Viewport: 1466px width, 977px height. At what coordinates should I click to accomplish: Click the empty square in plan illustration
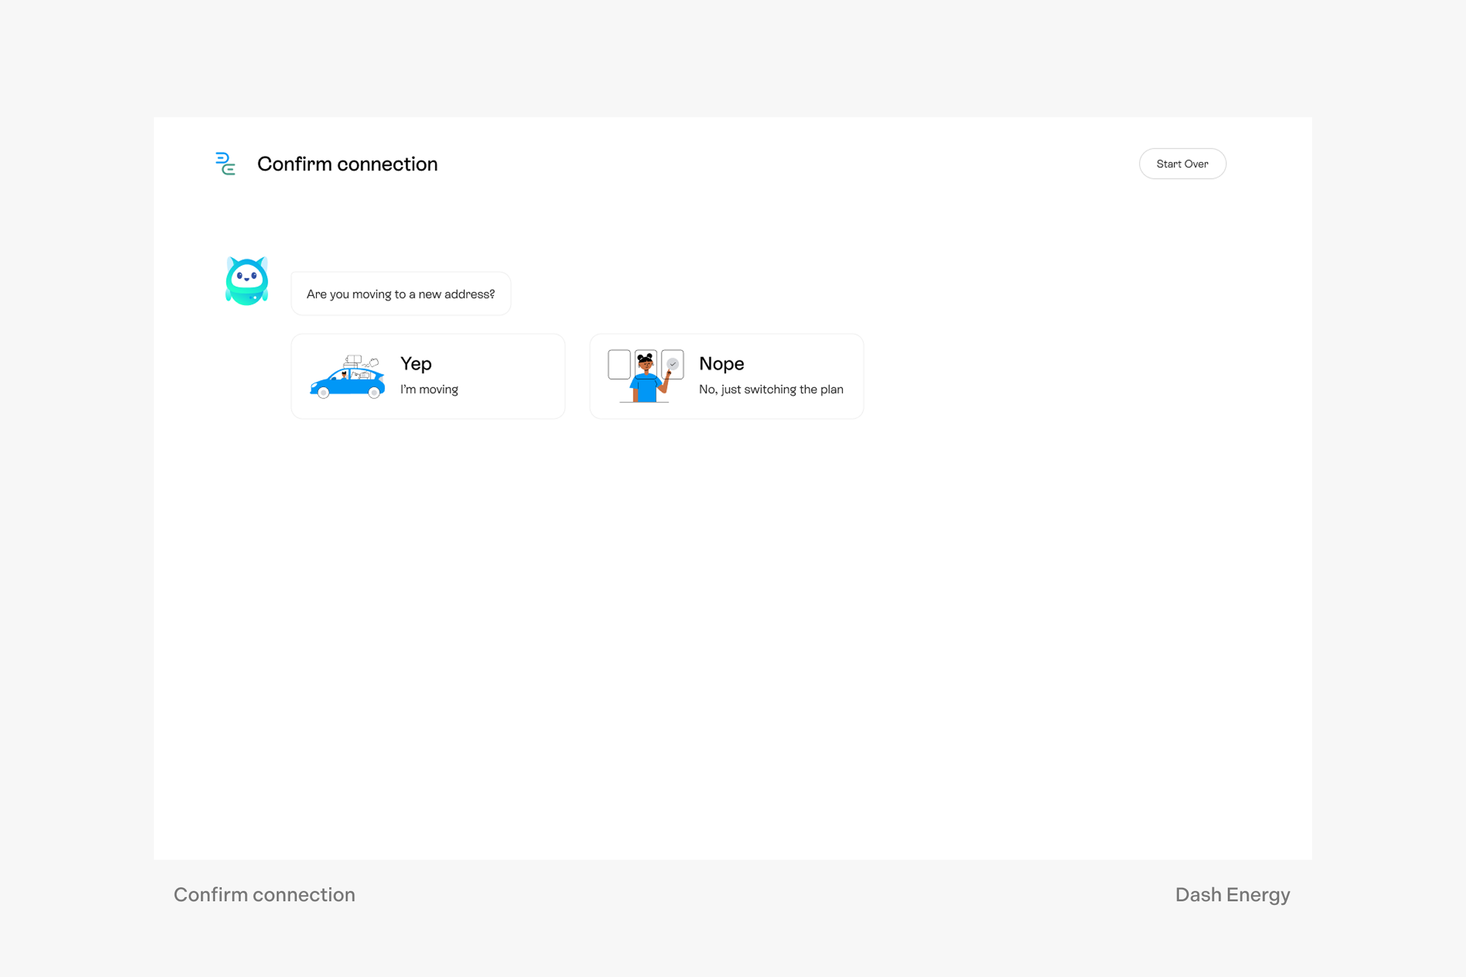[x=619, y=365]
